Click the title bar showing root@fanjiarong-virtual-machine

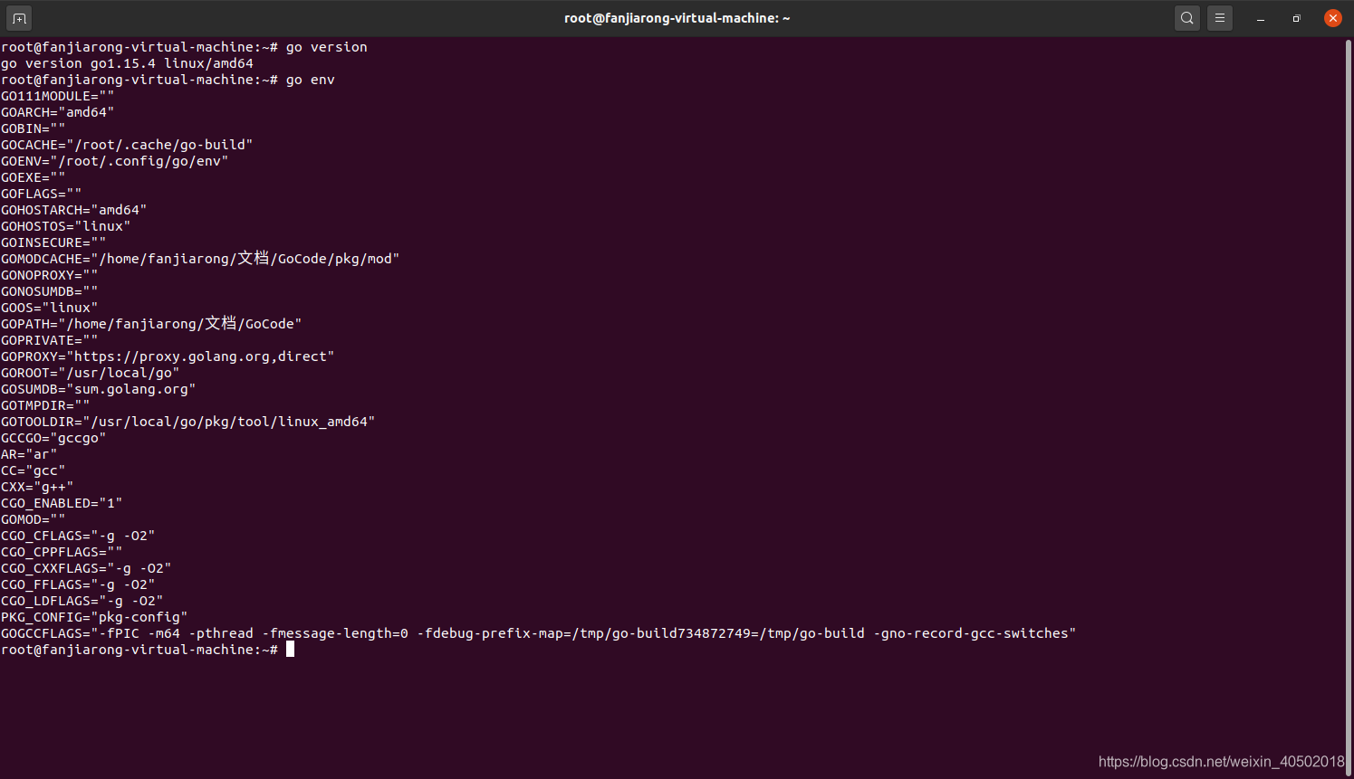677,17
